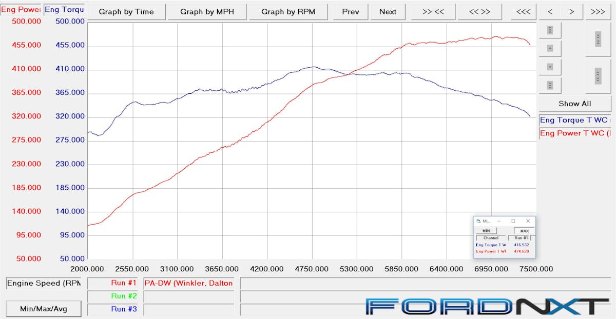Screen dimensions: 616x319
Task: Select the Eng Torque channel in legend
Action: (x=574, y=120)
